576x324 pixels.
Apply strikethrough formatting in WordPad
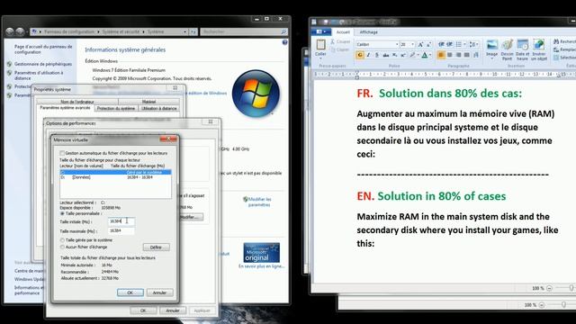pos(386,55)
